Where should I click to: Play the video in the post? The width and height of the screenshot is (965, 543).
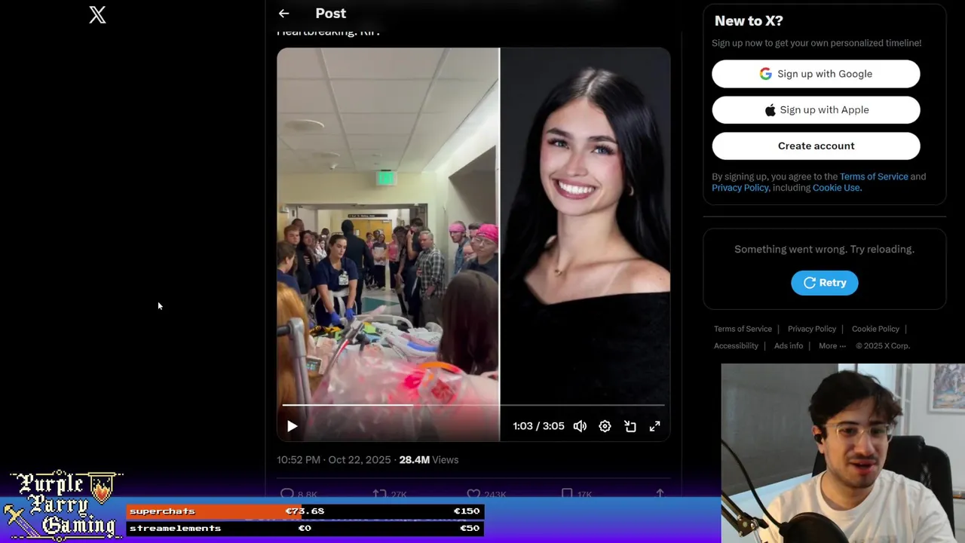click(293, 426)
